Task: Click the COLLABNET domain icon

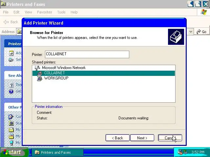Action: pos(40,73)
